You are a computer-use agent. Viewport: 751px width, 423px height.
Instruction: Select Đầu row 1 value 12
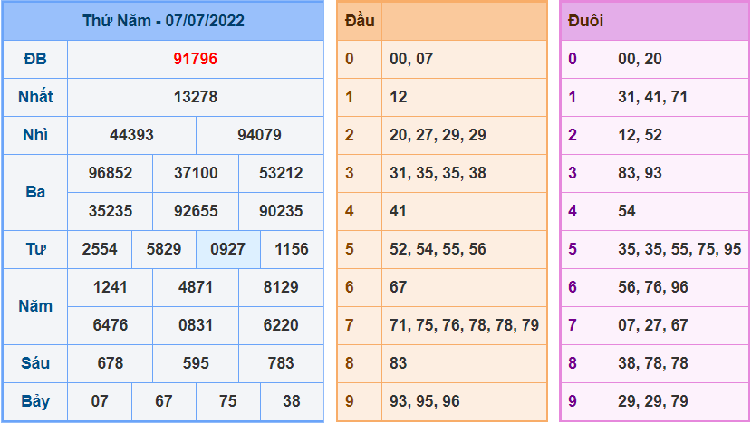pos(399,97)
